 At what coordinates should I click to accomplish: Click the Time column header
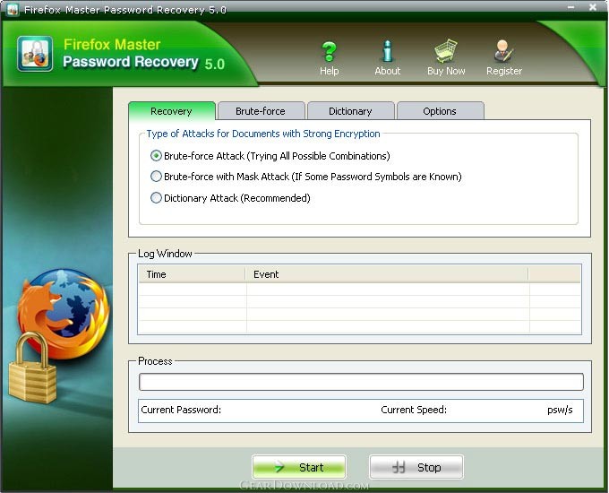click(192, 274)
